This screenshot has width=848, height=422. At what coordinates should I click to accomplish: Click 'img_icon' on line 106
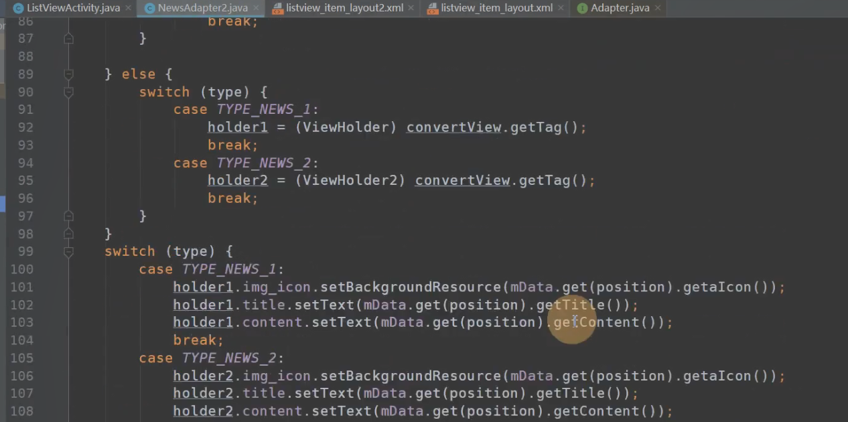pos(277,376)
